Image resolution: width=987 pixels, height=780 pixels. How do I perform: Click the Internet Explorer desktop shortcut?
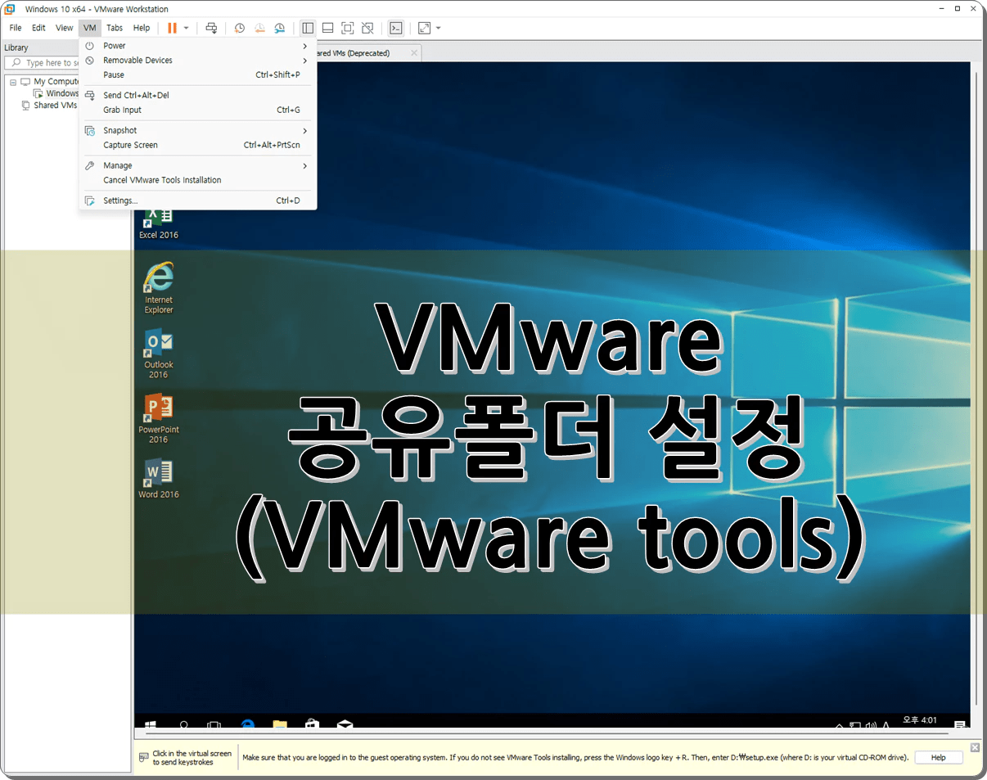point(158,288)
